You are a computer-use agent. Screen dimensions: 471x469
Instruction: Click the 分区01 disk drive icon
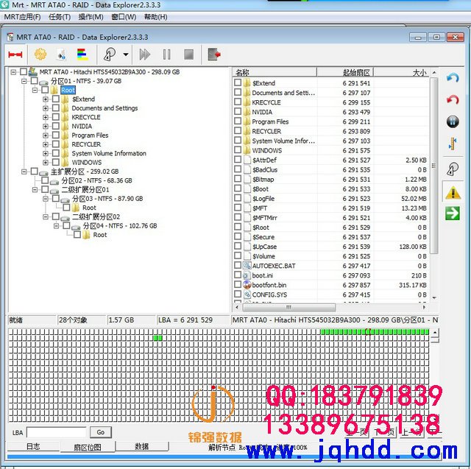tap(44, 82)
